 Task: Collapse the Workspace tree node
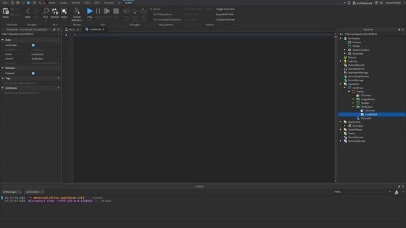(x=341, y=39)
